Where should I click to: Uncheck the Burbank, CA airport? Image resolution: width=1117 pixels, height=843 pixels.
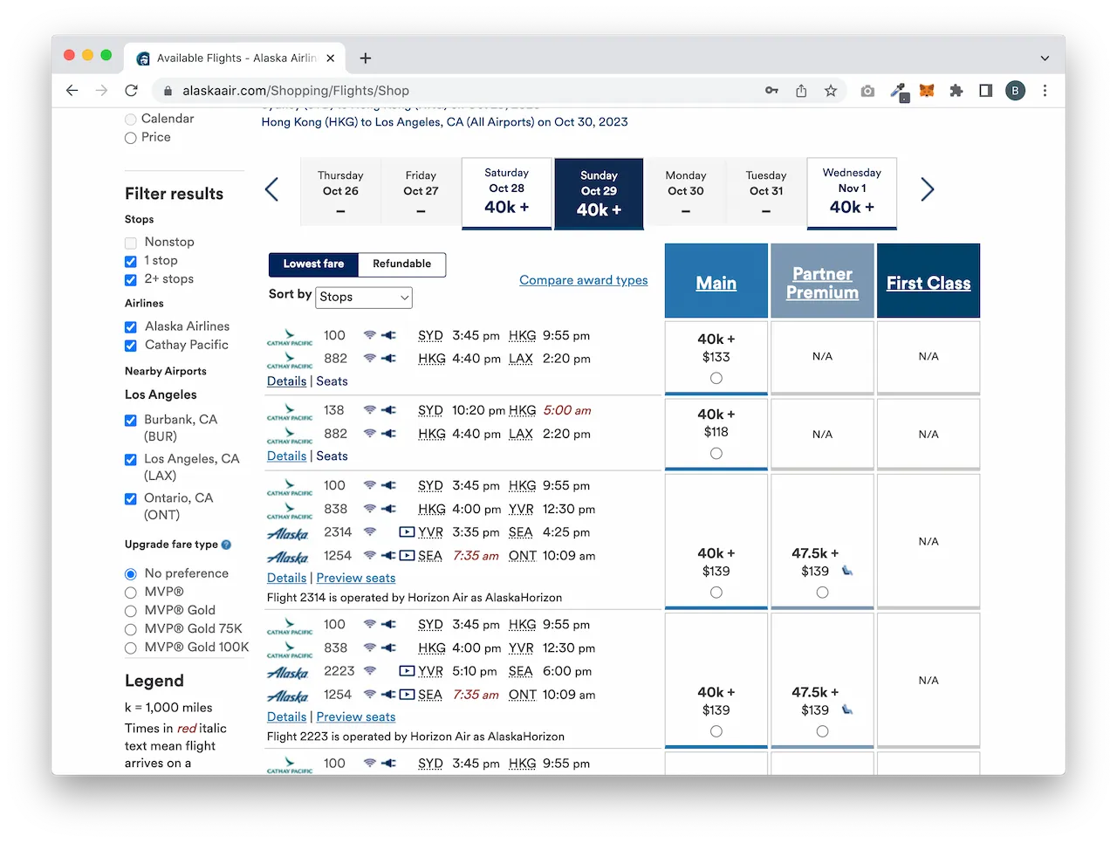pos(131,421)
